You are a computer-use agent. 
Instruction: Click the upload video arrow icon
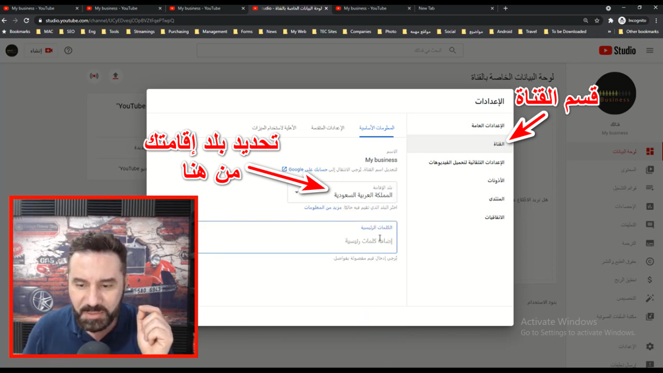[116, 76]
